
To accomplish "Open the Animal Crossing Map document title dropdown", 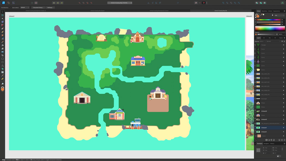I will tap(120, 3).
